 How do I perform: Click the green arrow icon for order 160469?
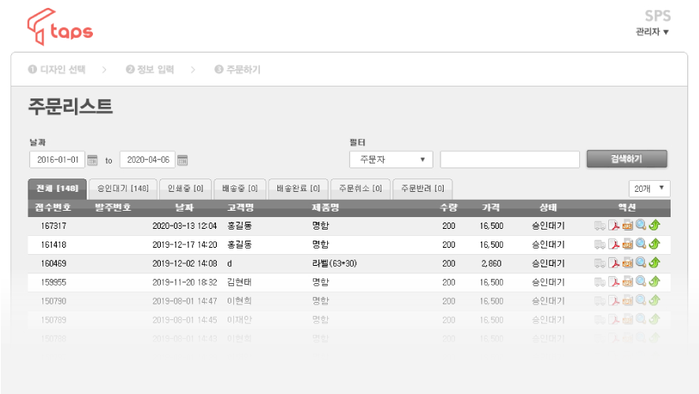coord(654,263)
